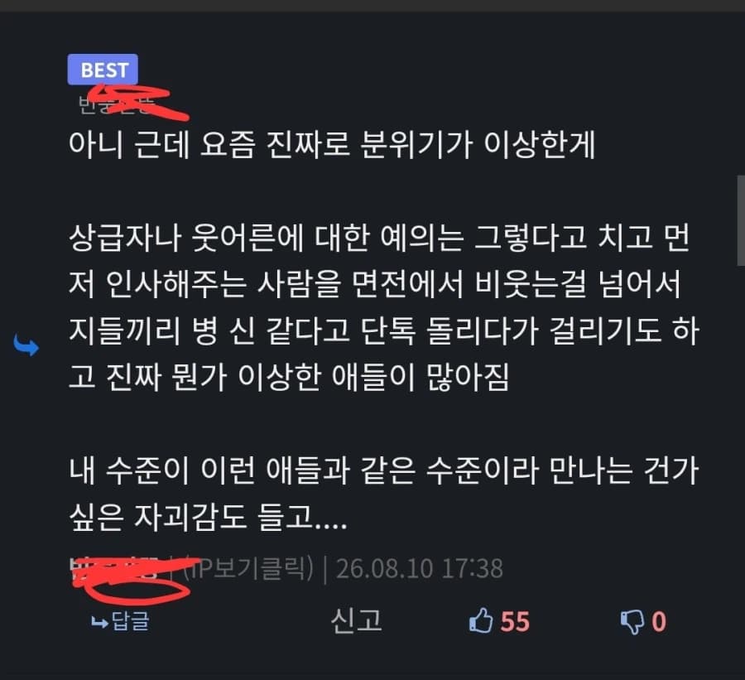Reveal IP via the IP보기클릭 link
Viewport: 745px width, 680px height.
pos(248,568)
